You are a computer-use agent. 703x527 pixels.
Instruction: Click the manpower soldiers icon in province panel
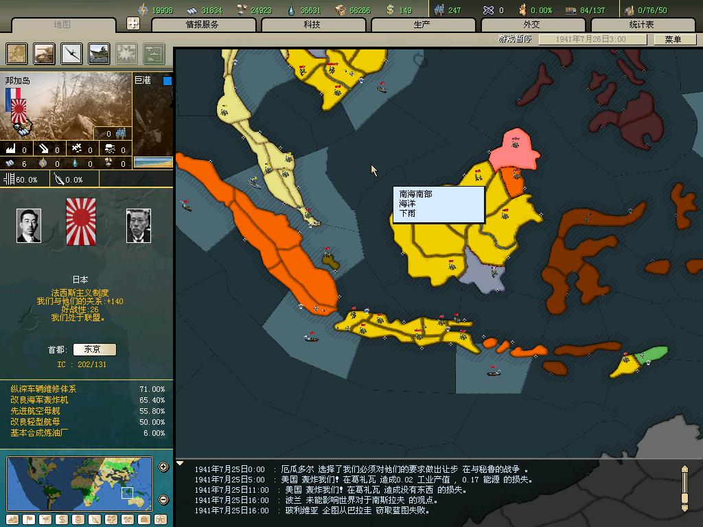121,133
